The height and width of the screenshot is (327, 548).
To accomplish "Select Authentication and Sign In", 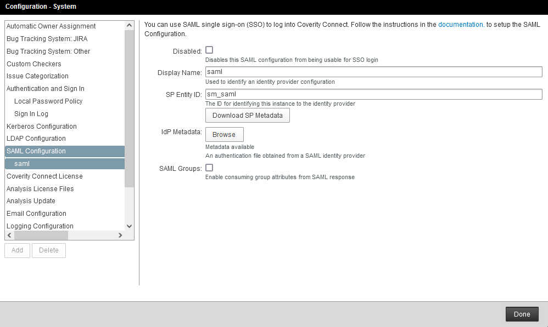I will point(45,88).
